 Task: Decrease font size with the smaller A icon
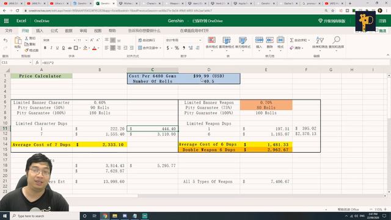(x=98, y=40)
